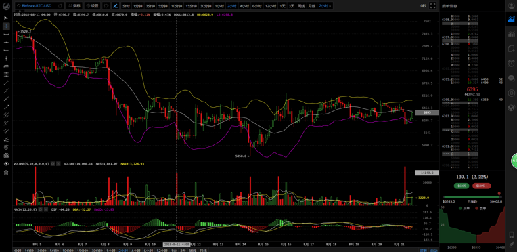Open the globe sidebar icon
This screenshot has width=517, height=252.
512,107
